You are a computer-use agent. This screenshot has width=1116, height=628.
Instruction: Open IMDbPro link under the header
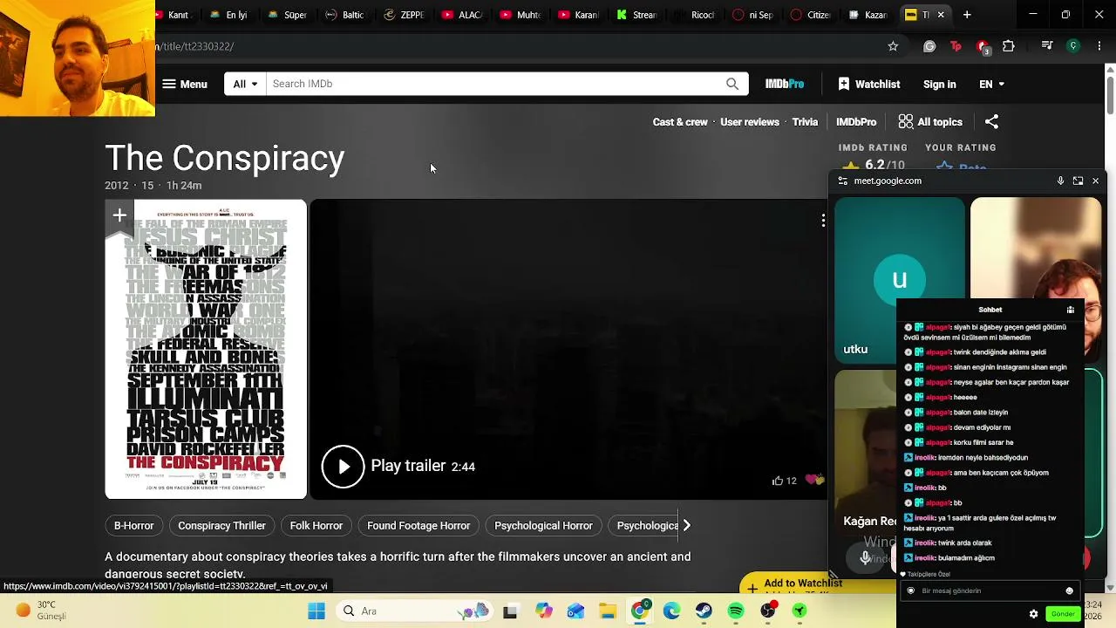856,122
